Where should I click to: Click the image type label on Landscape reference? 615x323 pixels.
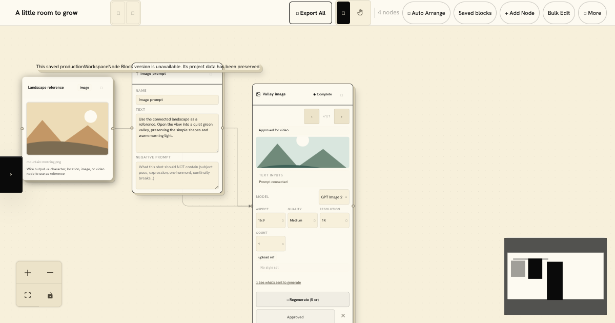(x=84, y=88)
